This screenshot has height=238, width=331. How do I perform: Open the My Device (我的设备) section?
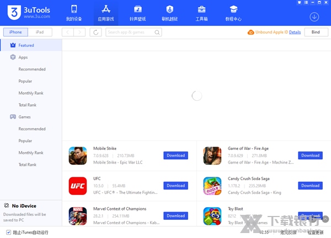coord(74,13)
